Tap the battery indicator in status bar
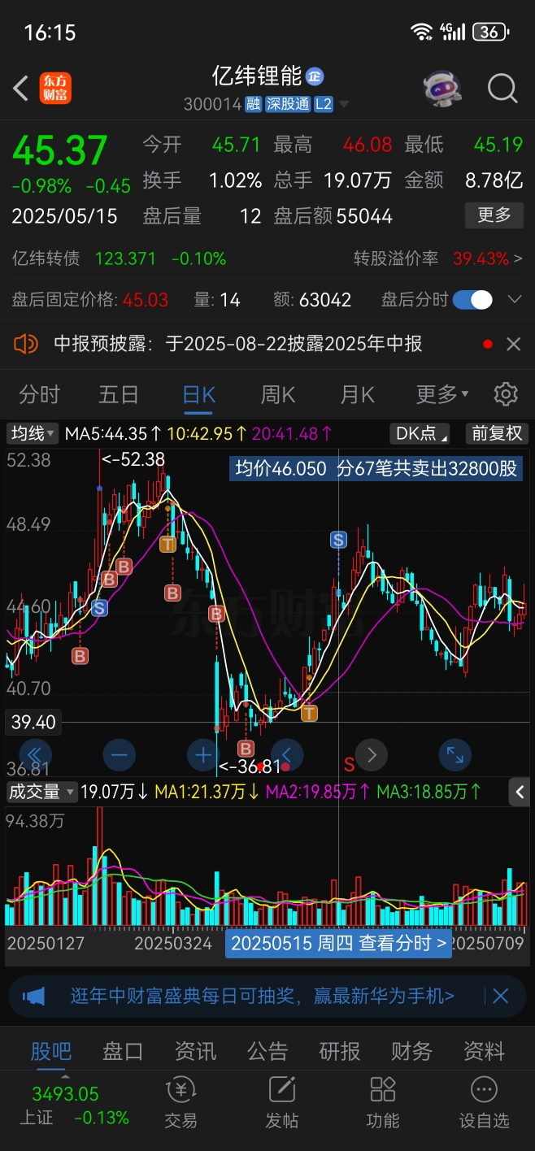Screen dimensions: 535x1151 491,32
